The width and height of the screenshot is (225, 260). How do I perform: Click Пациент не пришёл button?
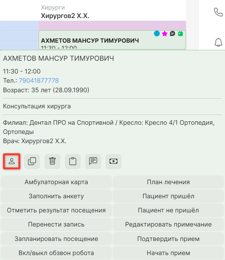pos(168,210)
